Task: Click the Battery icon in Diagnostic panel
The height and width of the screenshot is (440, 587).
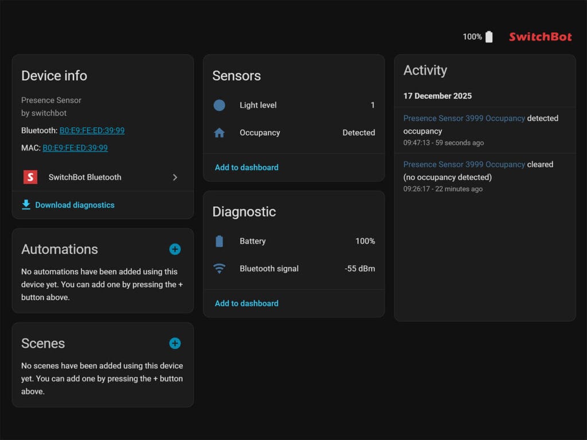Action: [220, 241]
